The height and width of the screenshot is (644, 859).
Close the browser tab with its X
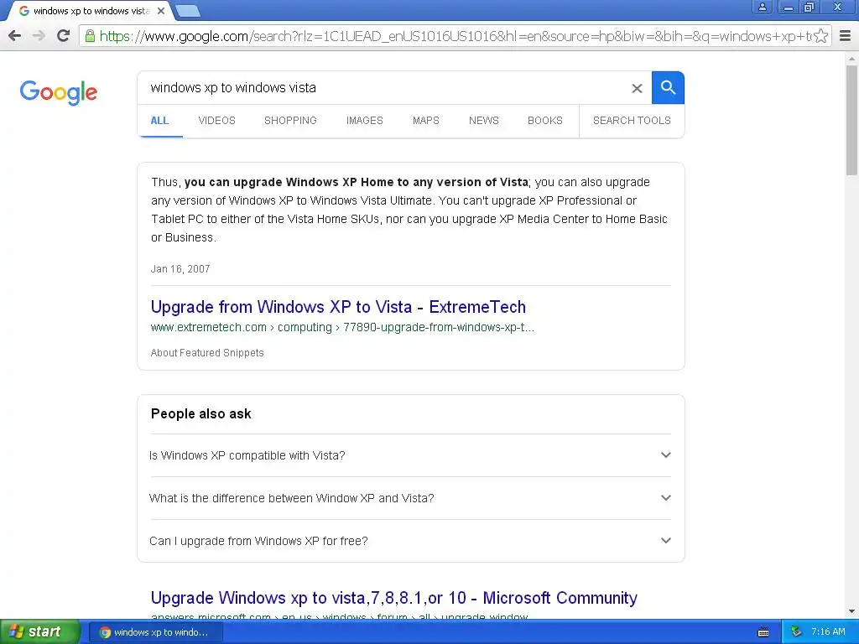(x=161, y=11)
